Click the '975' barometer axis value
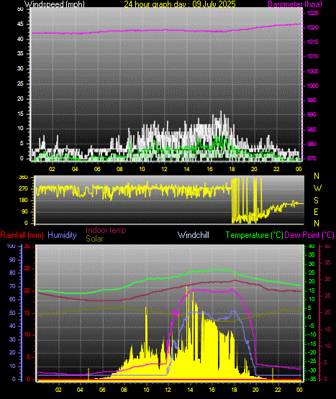Screen dimensions: 336x399 [312, 158]
